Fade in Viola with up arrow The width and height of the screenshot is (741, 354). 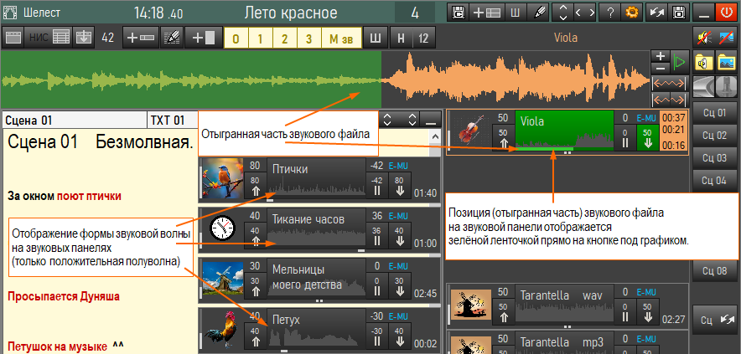[503, 138]
